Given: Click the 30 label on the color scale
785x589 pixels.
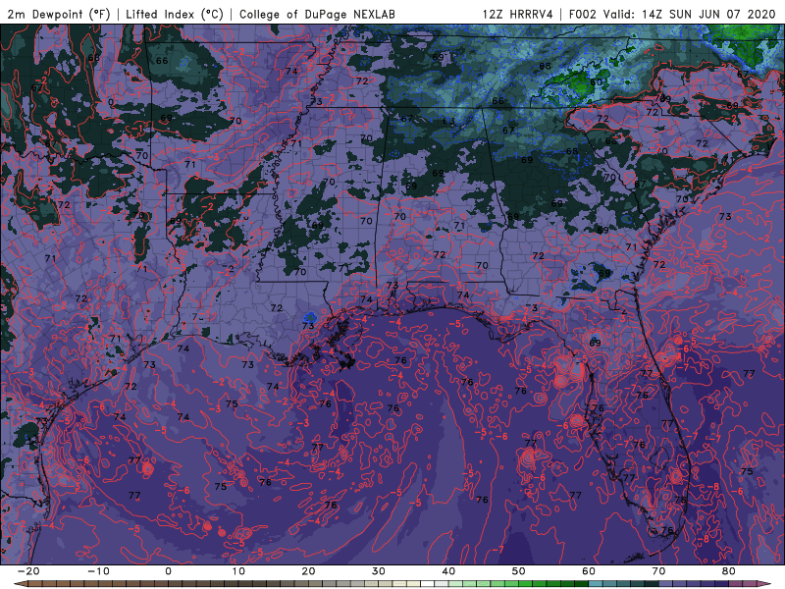Looking at the screenshot, I should click(379, 571).
